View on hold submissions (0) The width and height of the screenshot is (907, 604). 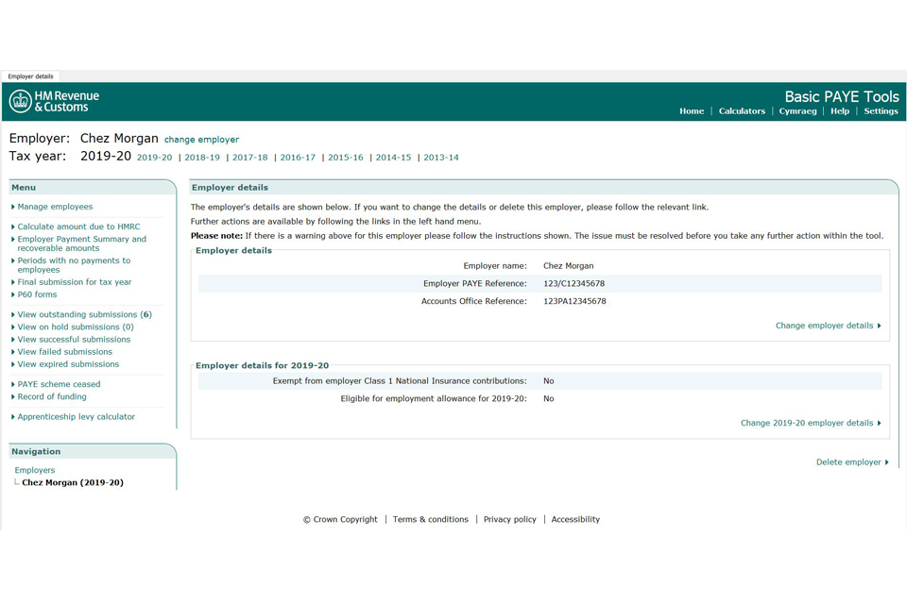pos(76,327)
